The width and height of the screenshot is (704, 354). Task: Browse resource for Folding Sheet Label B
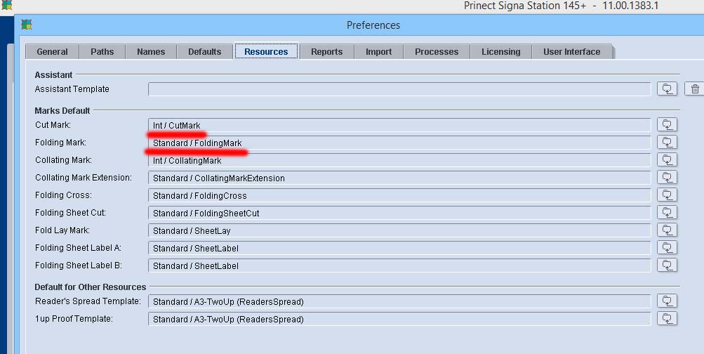(667, 265)
